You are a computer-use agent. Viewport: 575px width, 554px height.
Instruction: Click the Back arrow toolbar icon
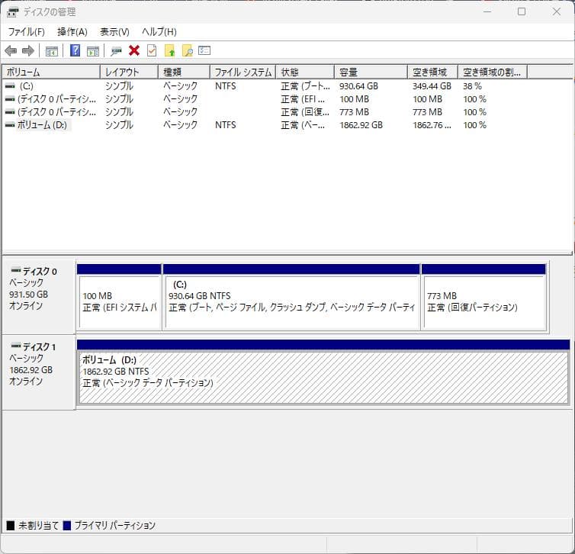click(x=11, y=50)
